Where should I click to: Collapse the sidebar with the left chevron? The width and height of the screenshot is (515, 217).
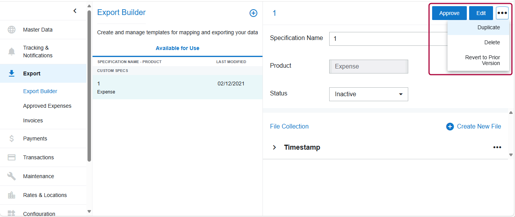(x=75, y=11)
